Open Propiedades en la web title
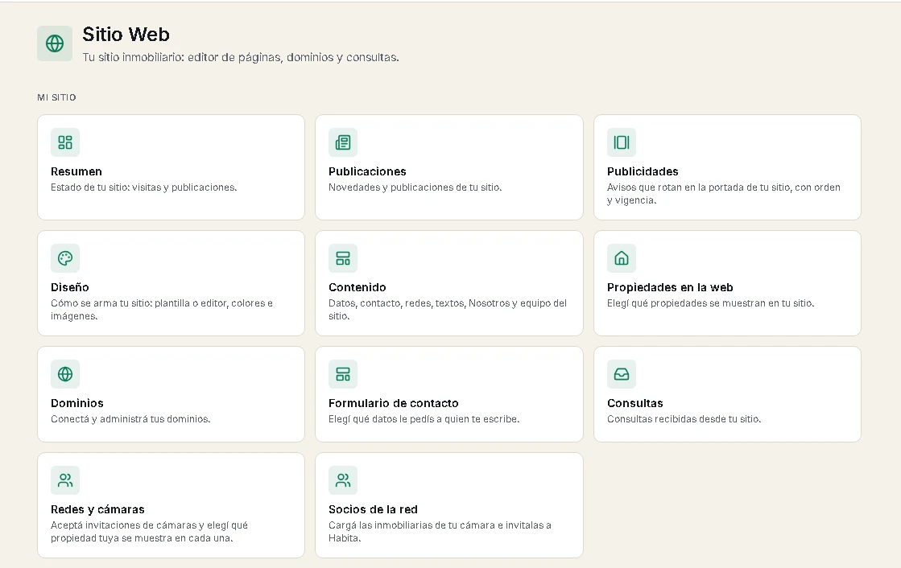The width and height of the screenshot is (901, 568). coord(670,287)
